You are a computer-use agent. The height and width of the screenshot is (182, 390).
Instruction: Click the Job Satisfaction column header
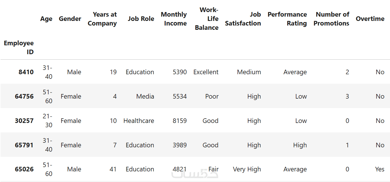coord(243,19)
